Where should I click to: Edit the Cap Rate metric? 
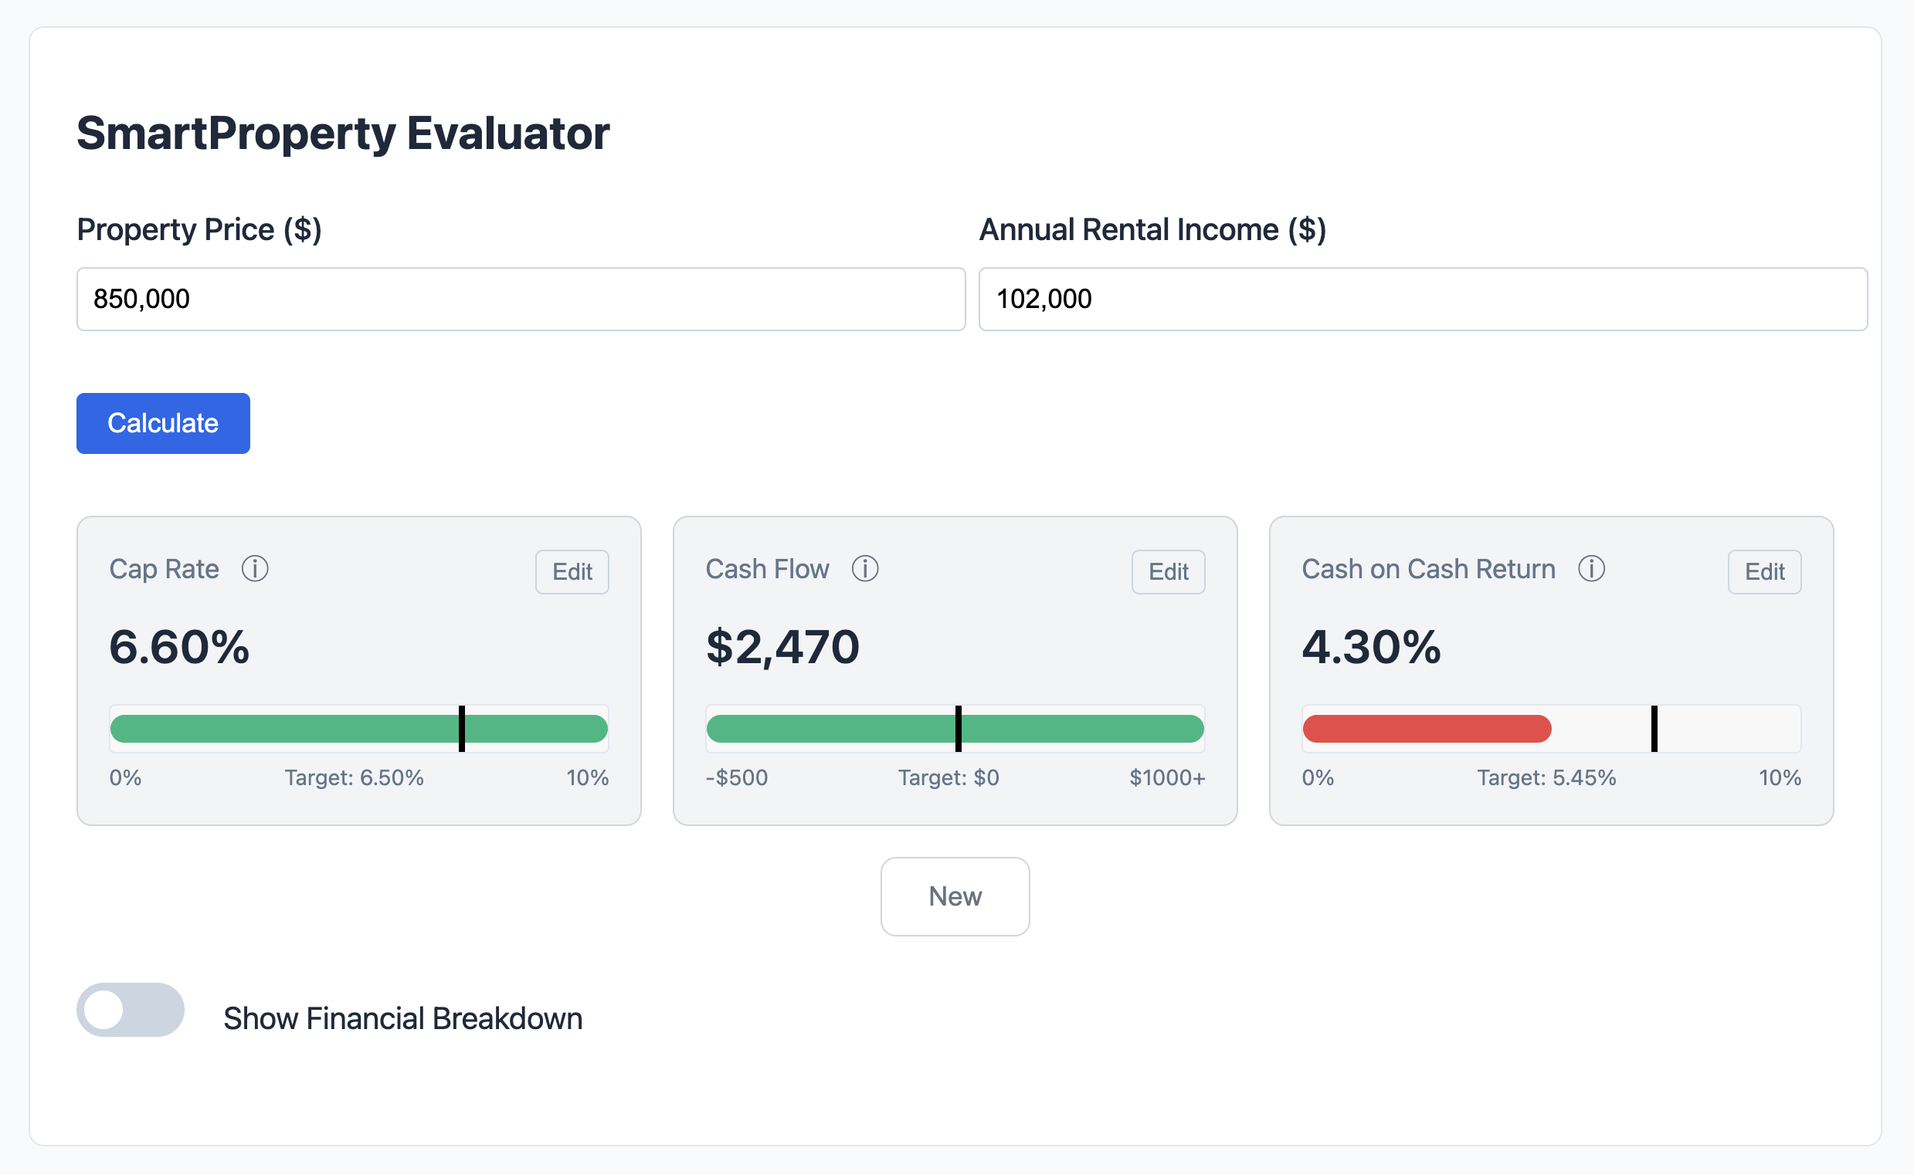(x=572, y=572)
